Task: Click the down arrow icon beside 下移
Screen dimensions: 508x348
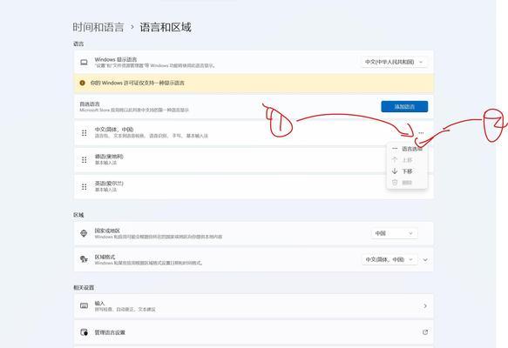Action: (x=395, y=171)
